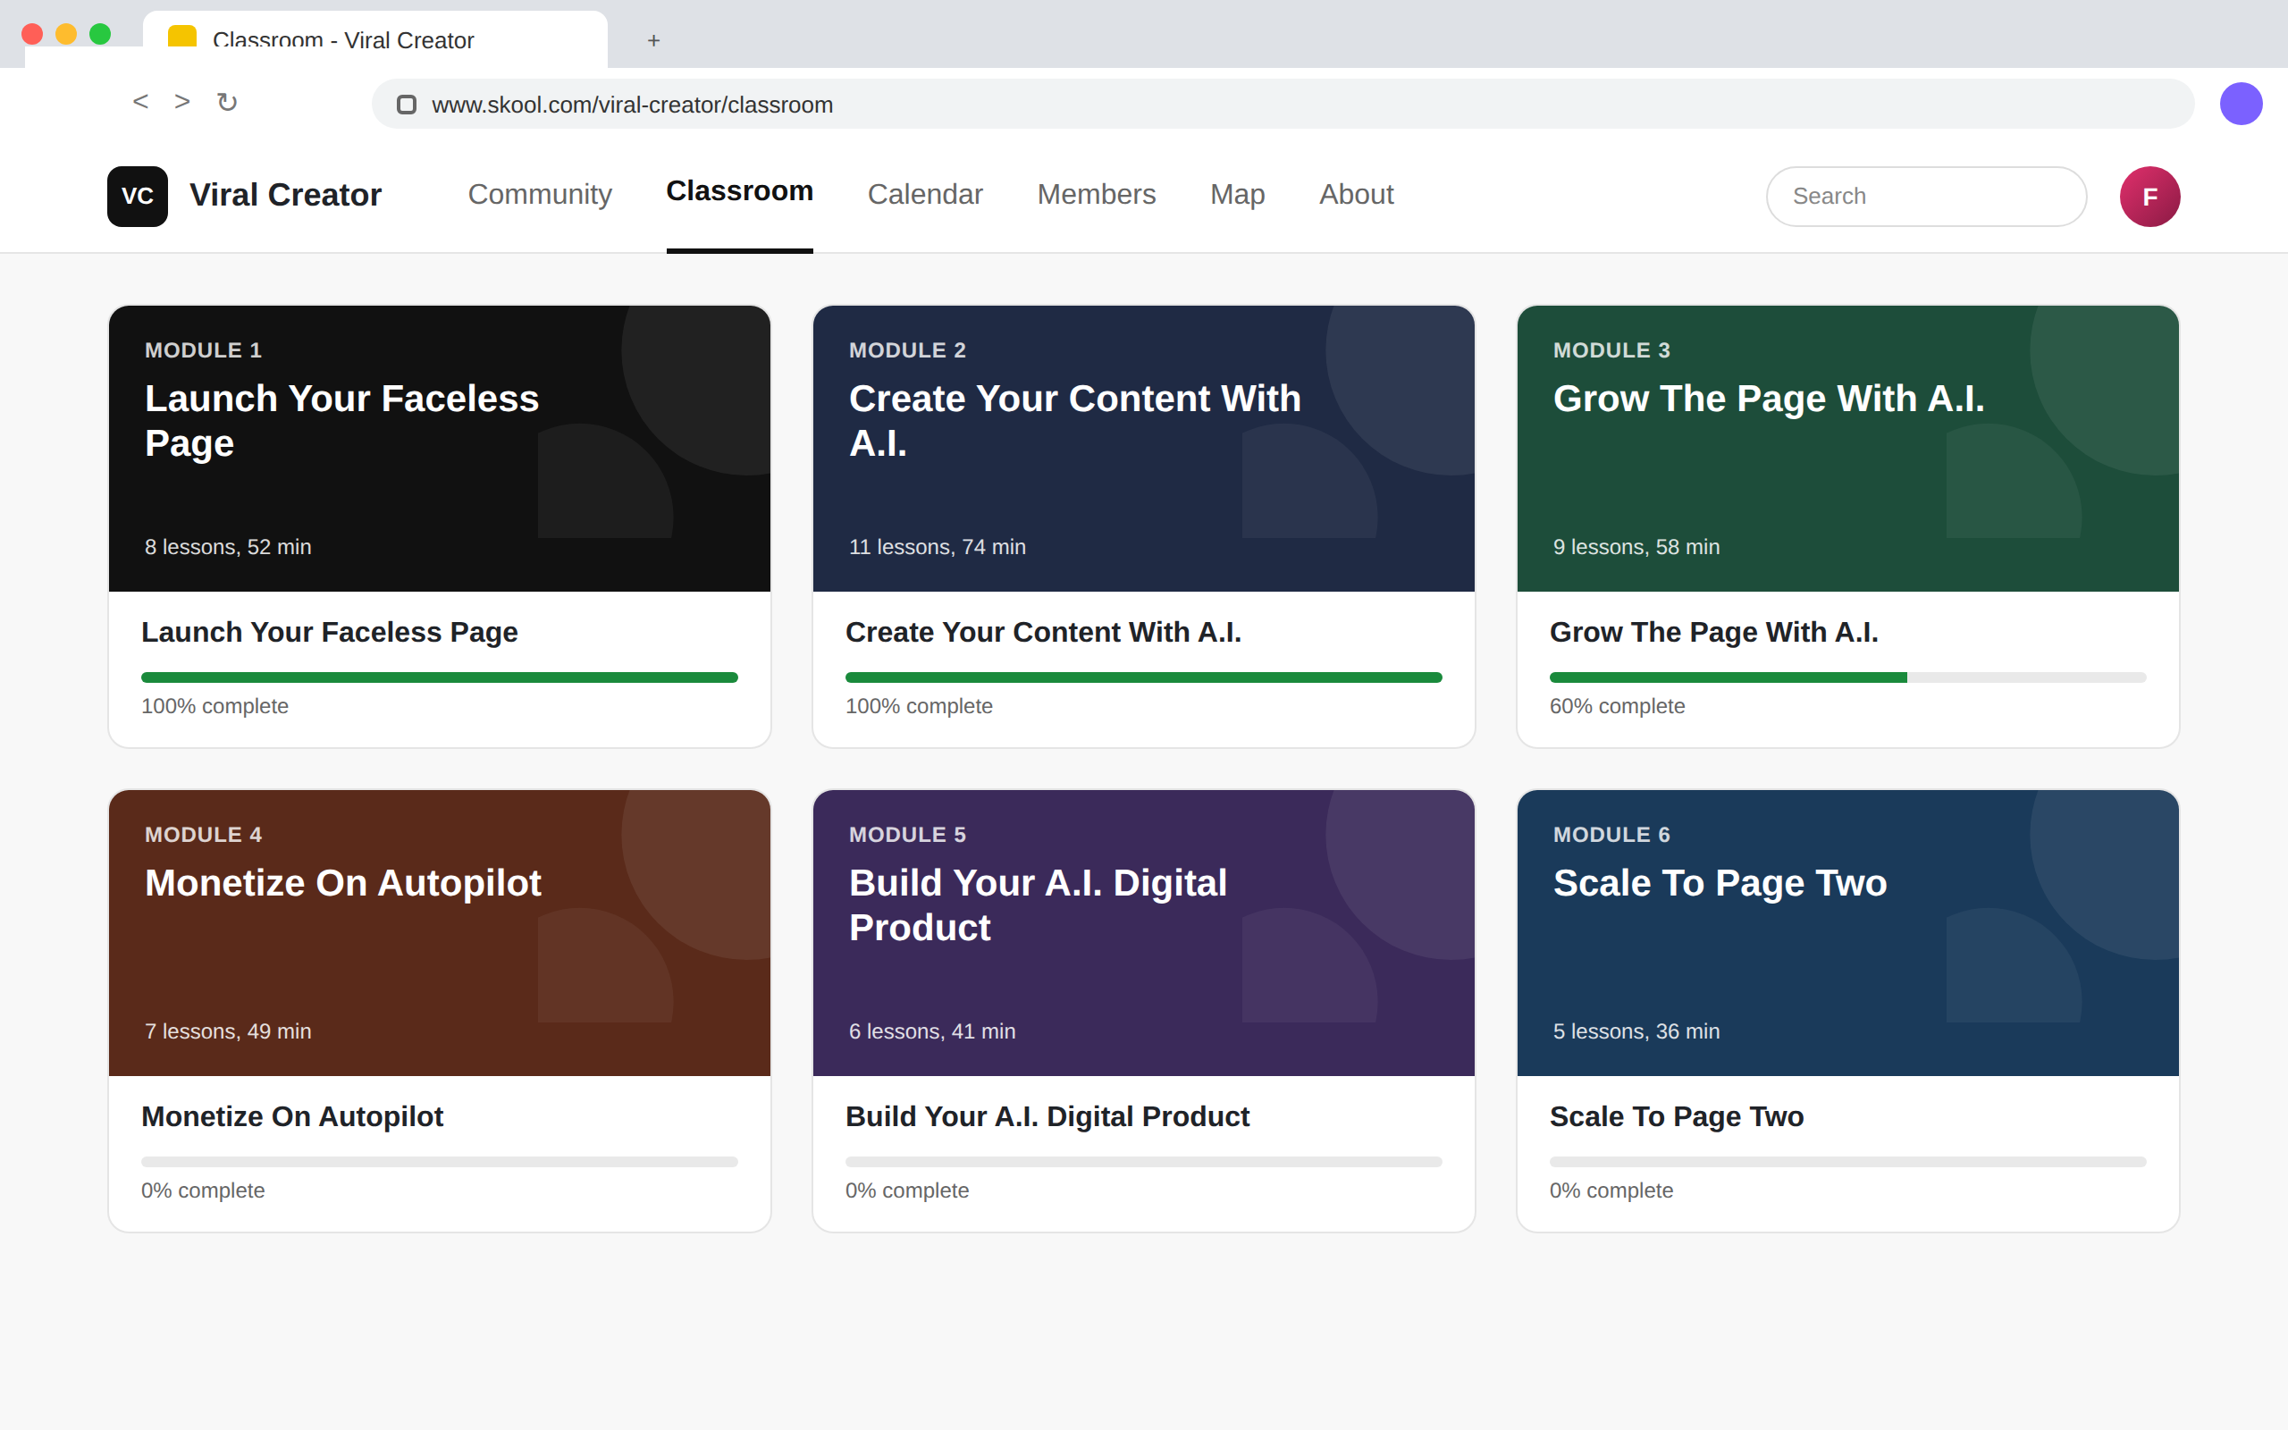Image resolution: width=2288 pixels, height=1430 pixels.
Task: Click "9 lessons, 58 min" text
Action: pyautogui.click(x=1636, y=547)
